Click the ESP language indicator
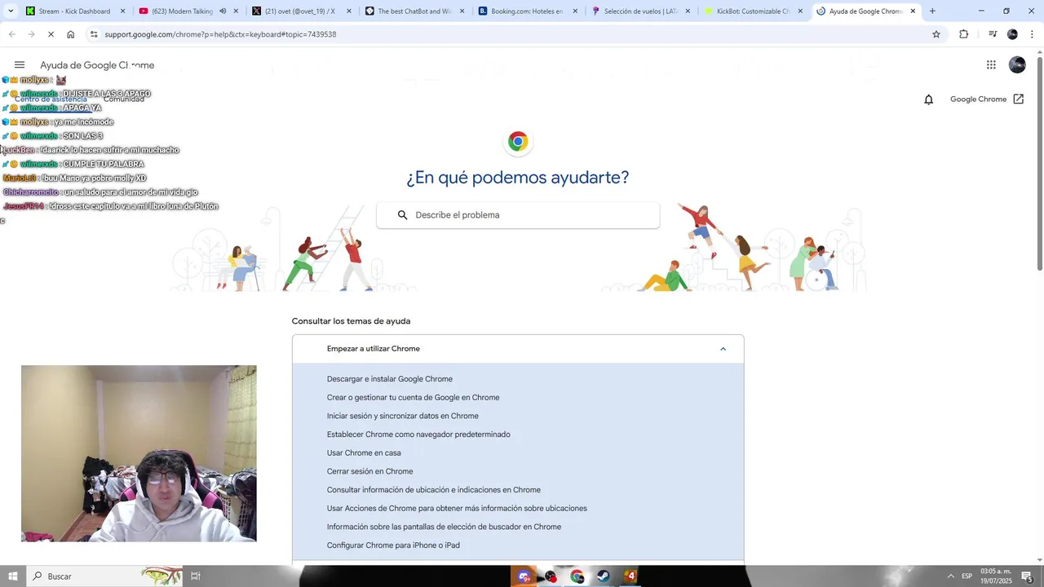 click(967, 576)
